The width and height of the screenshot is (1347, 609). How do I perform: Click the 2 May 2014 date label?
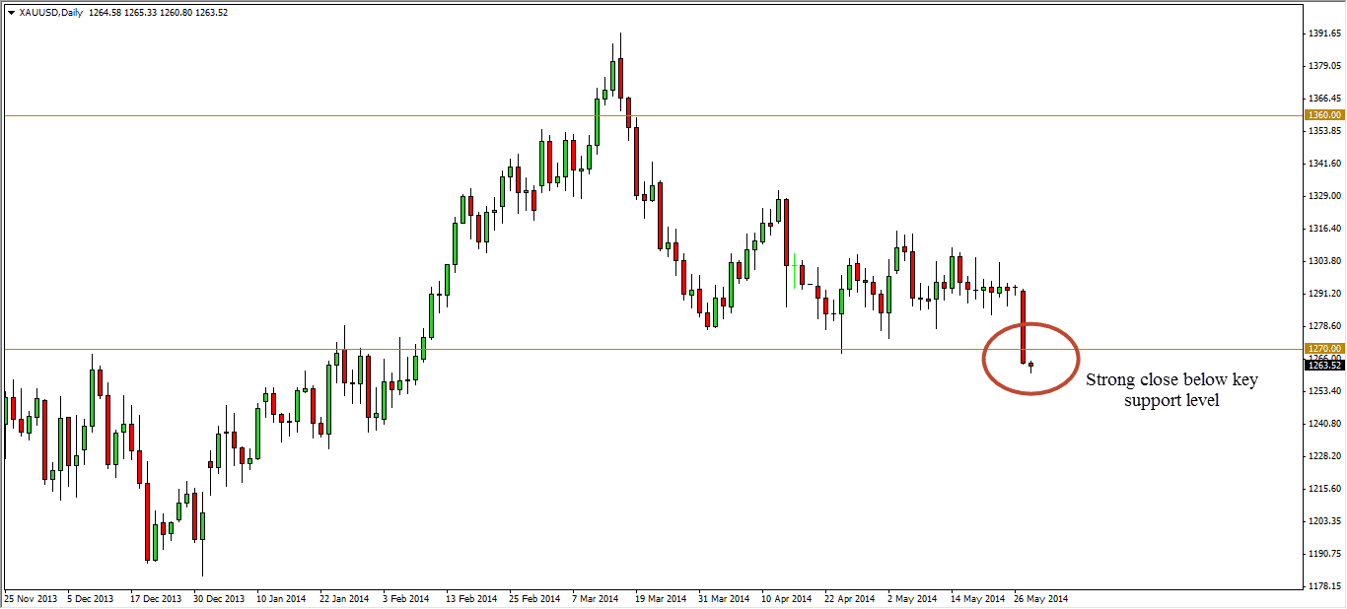point(912,598)
